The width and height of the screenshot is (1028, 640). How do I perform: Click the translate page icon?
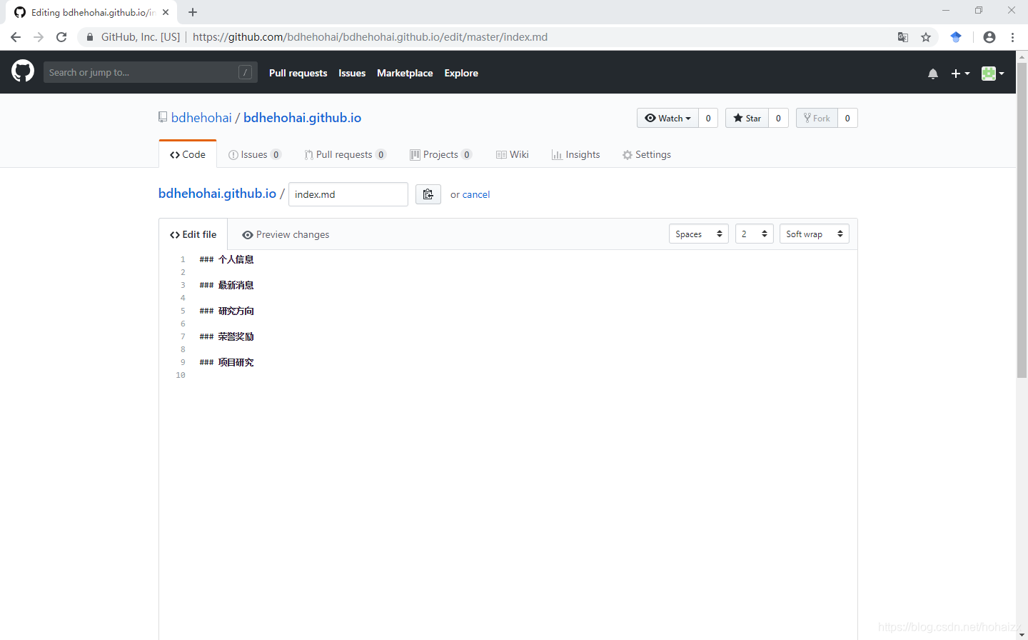(x=903, y=37)
